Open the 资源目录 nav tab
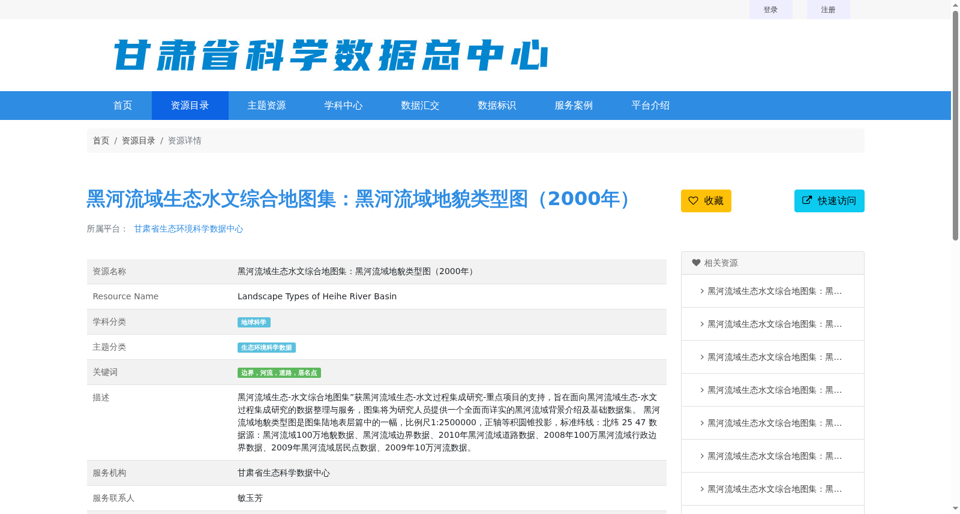 (x=190, y=106)
